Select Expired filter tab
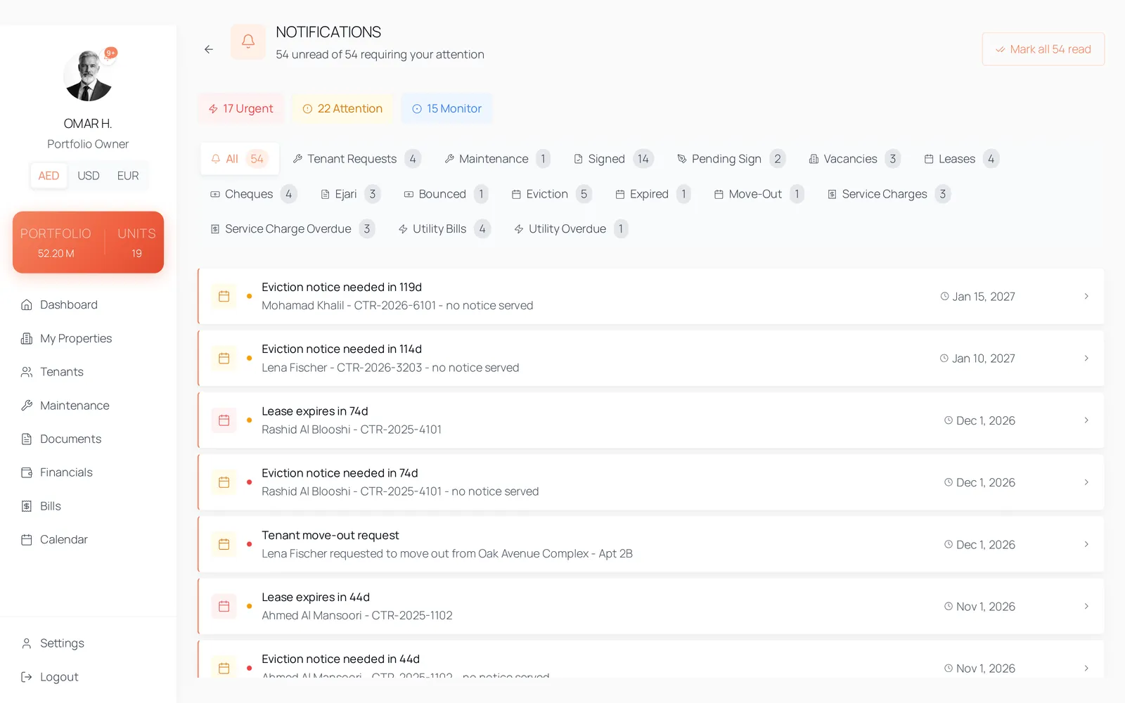Image resolution: width=1125 pixels, height=703 pixels. click(653, 194)
